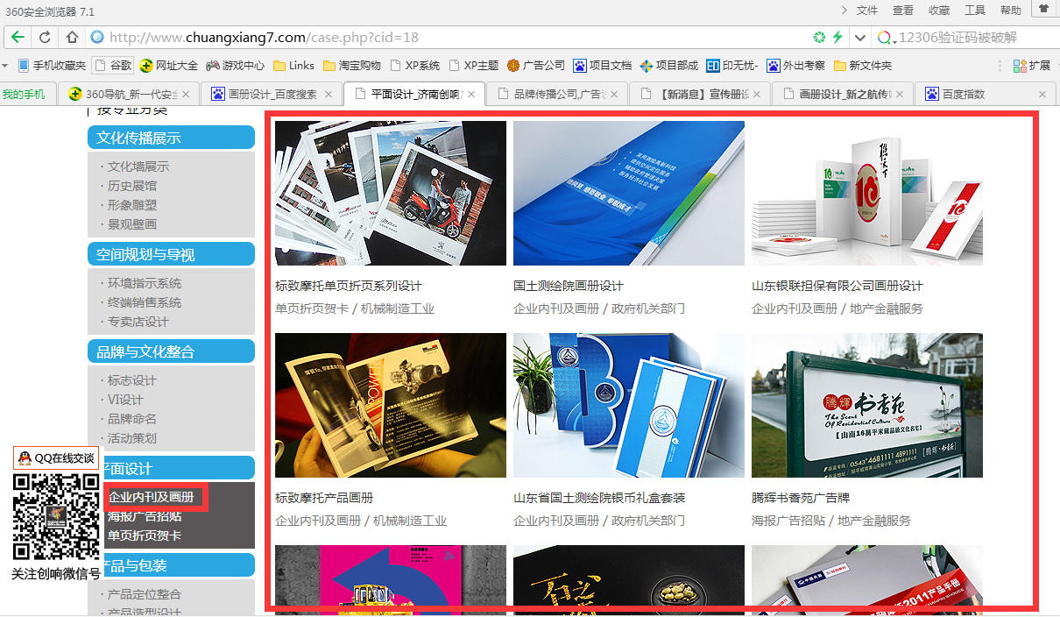Select 企业内刊及画册 sidebar item
This screenshot has height=617, width=1060.
point(151,497)
